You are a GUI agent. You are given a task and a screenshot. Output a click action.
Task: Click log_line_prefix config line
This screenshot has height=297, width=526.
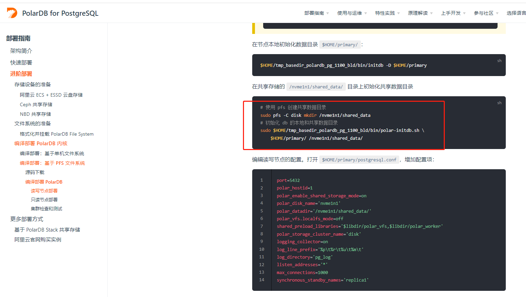coord(320,249)
